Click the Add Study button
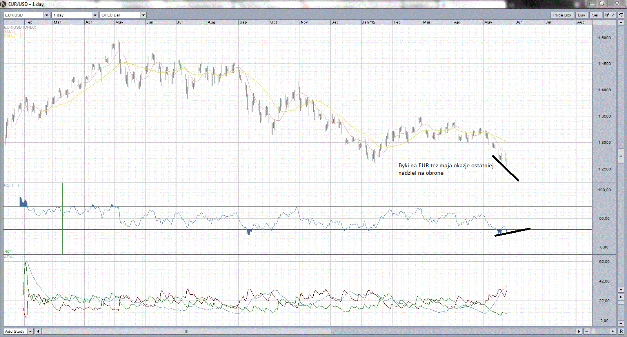This screenshot has height=337, width=627. point(15,332)
